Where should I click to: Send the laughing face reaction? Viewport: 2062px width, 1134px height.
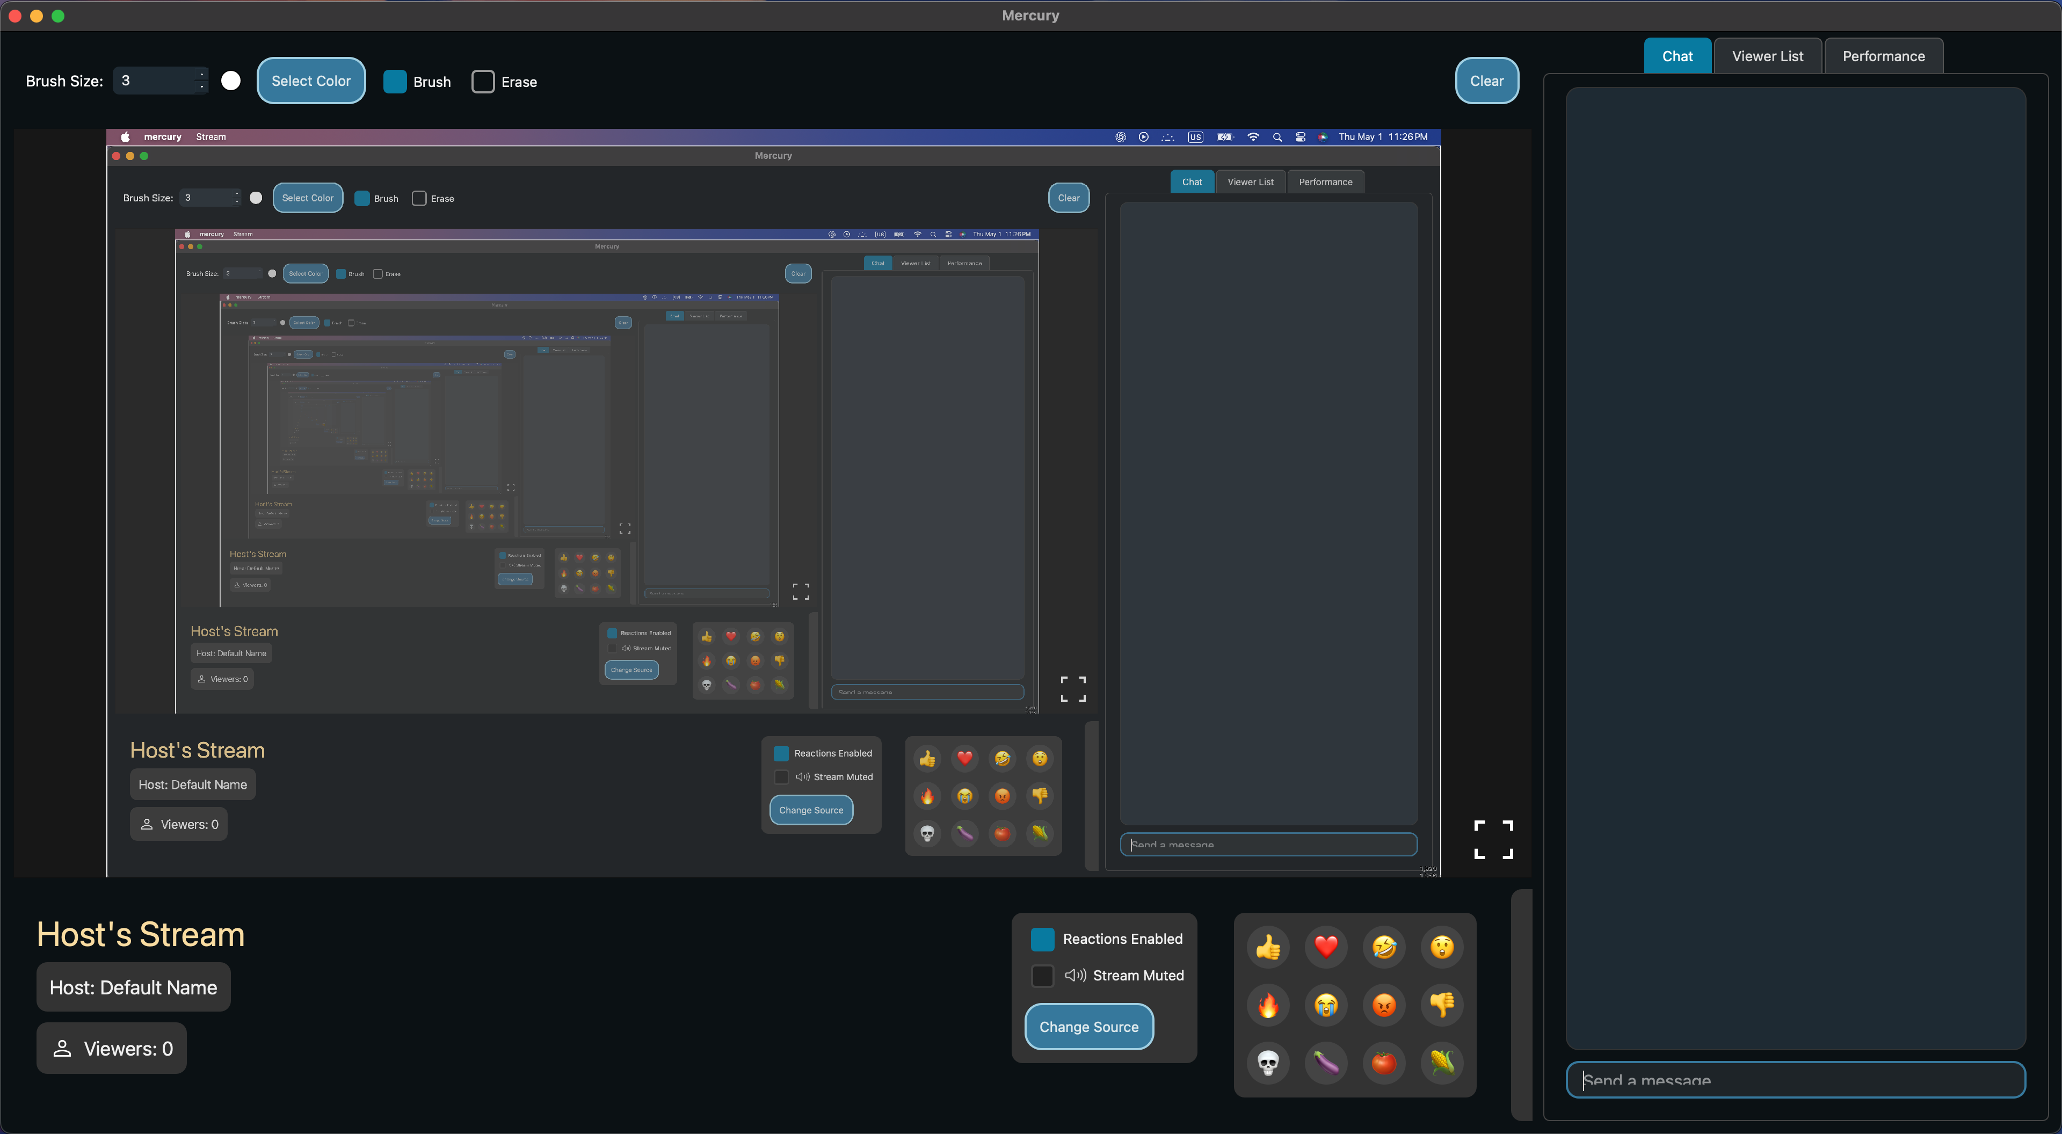click(1384, 947)
